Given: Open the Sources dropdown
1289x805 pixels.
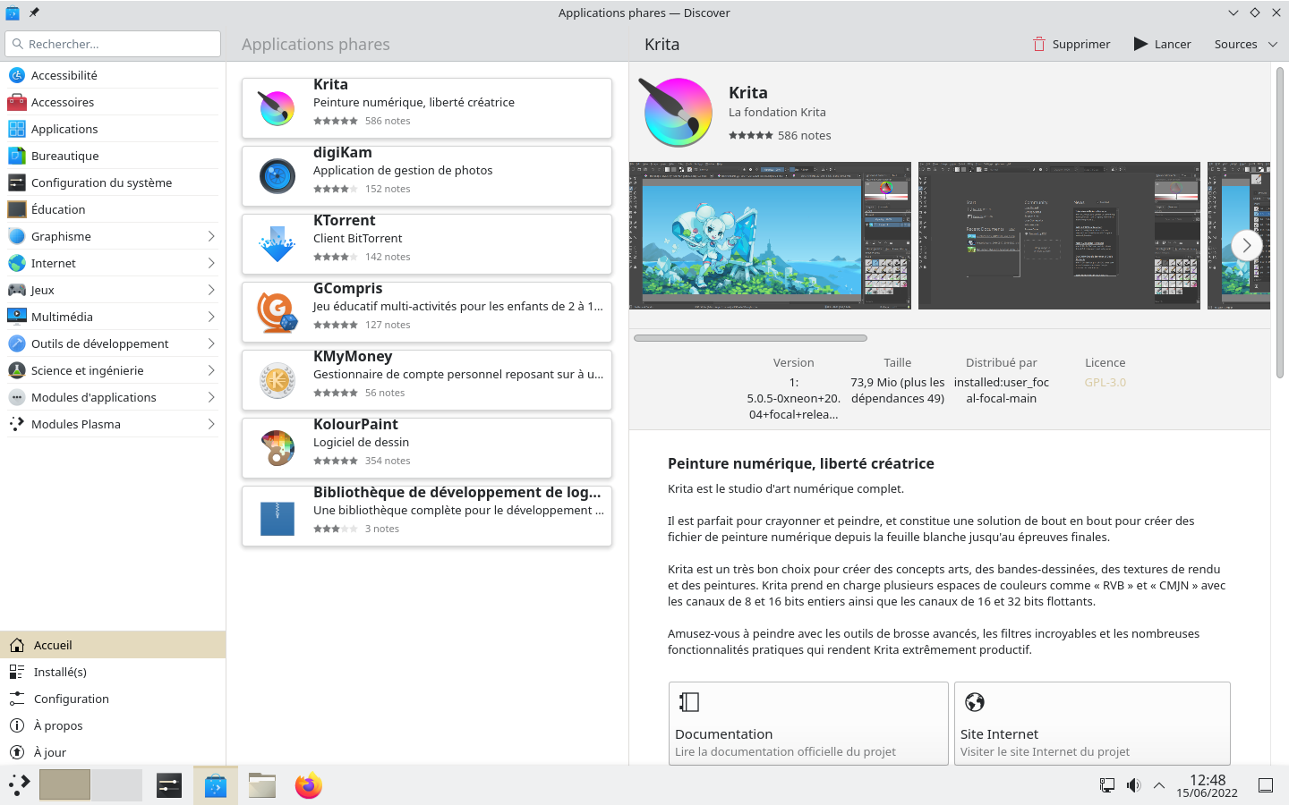Looking at the screenshot, I should 1246,44.
